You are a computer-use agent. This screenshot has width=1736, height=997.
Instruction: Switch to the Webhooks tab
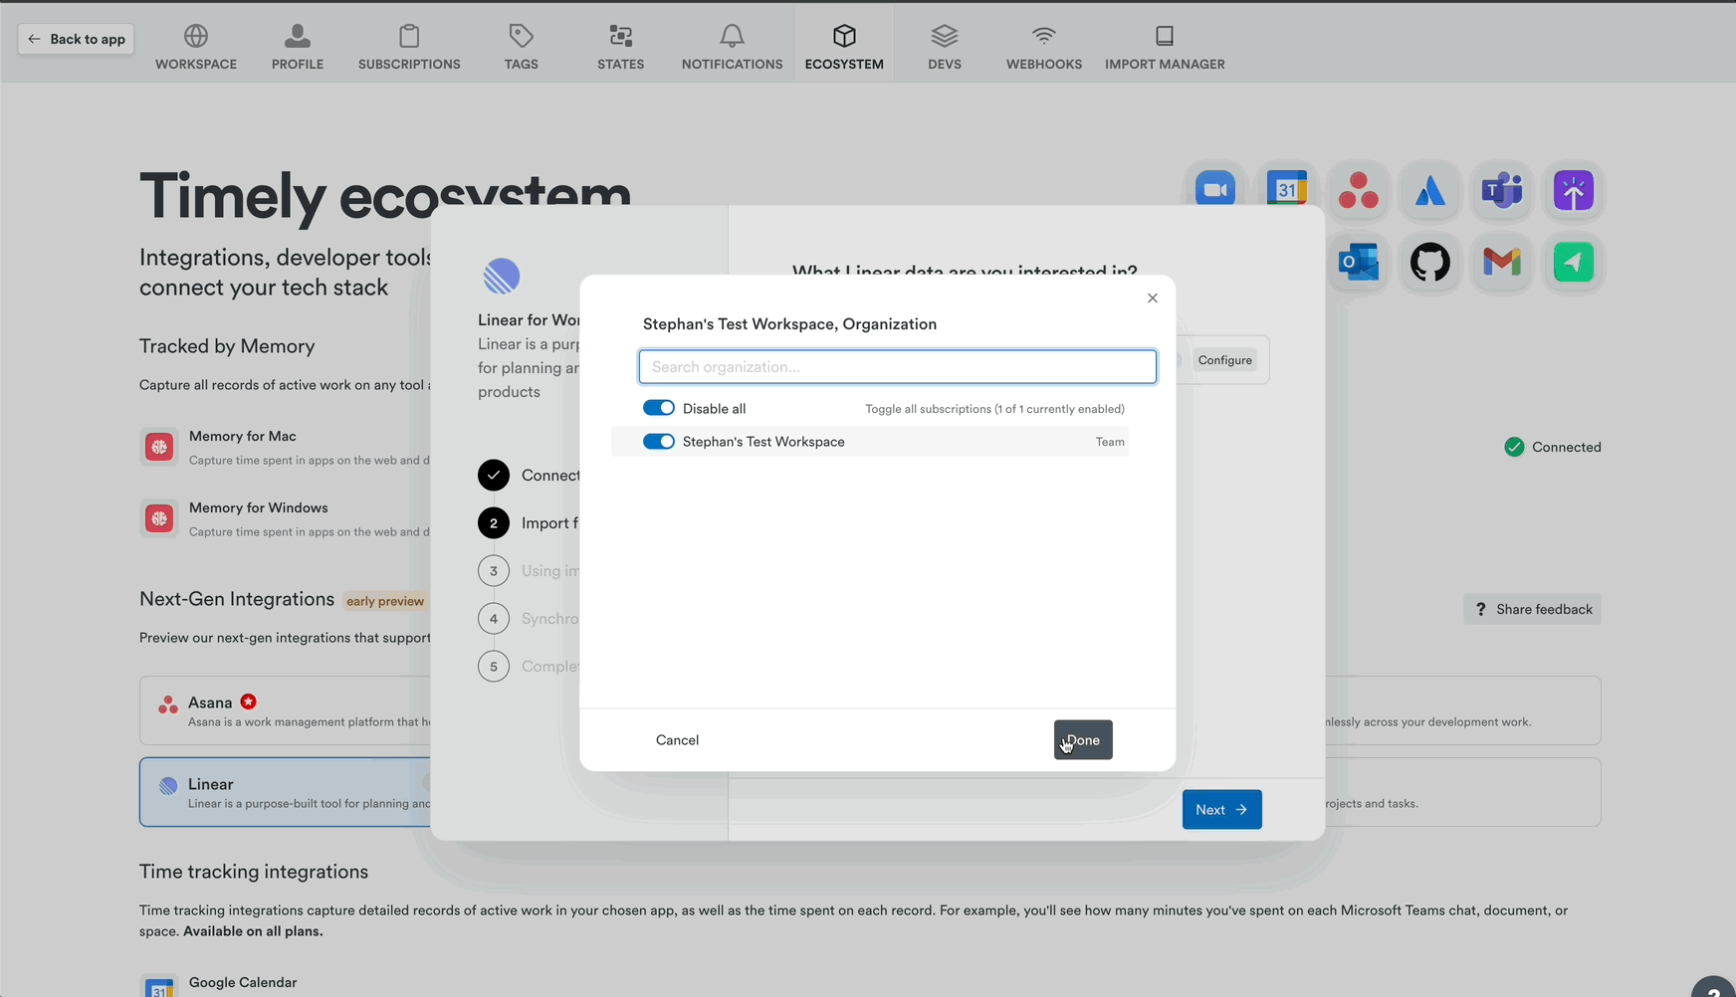pos(1043,44)
